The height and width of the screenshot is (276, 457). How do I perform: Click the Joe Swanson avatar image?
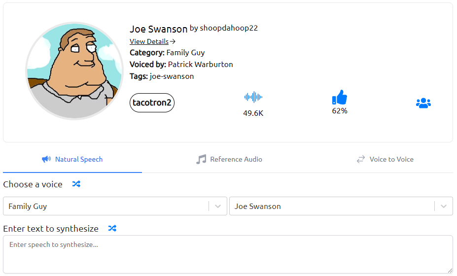(x=74, y=70)
